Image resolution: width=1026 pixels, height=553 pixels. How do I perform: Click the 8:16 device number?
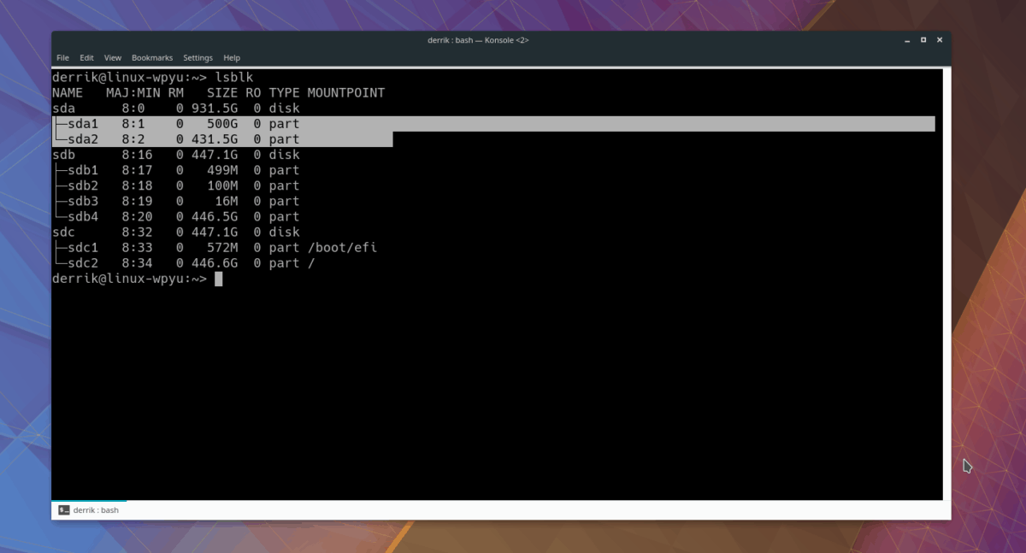(137, 155)
